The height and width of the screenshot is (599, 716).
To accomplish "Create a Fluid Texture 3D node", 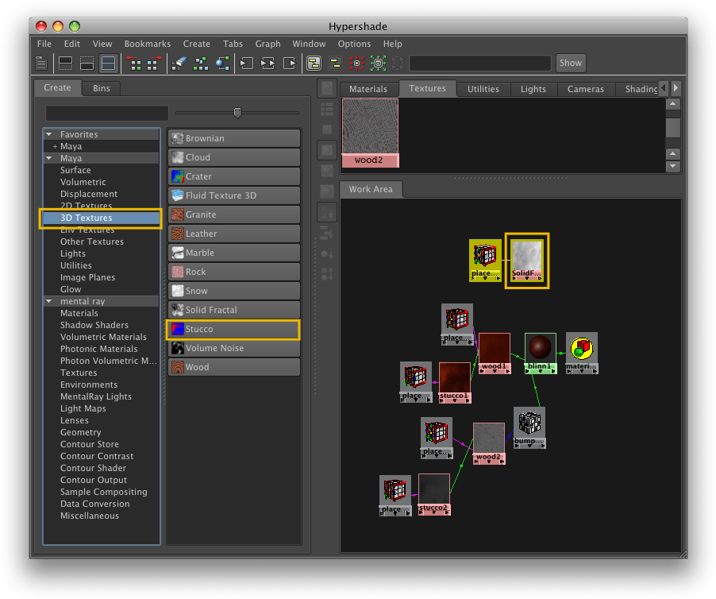I will click(x=234, y=195).
